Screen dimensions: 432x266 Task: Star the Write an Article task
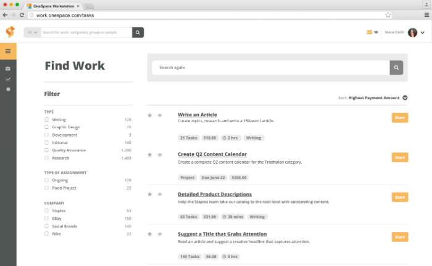pyautogui.click(x=149, y=115)
